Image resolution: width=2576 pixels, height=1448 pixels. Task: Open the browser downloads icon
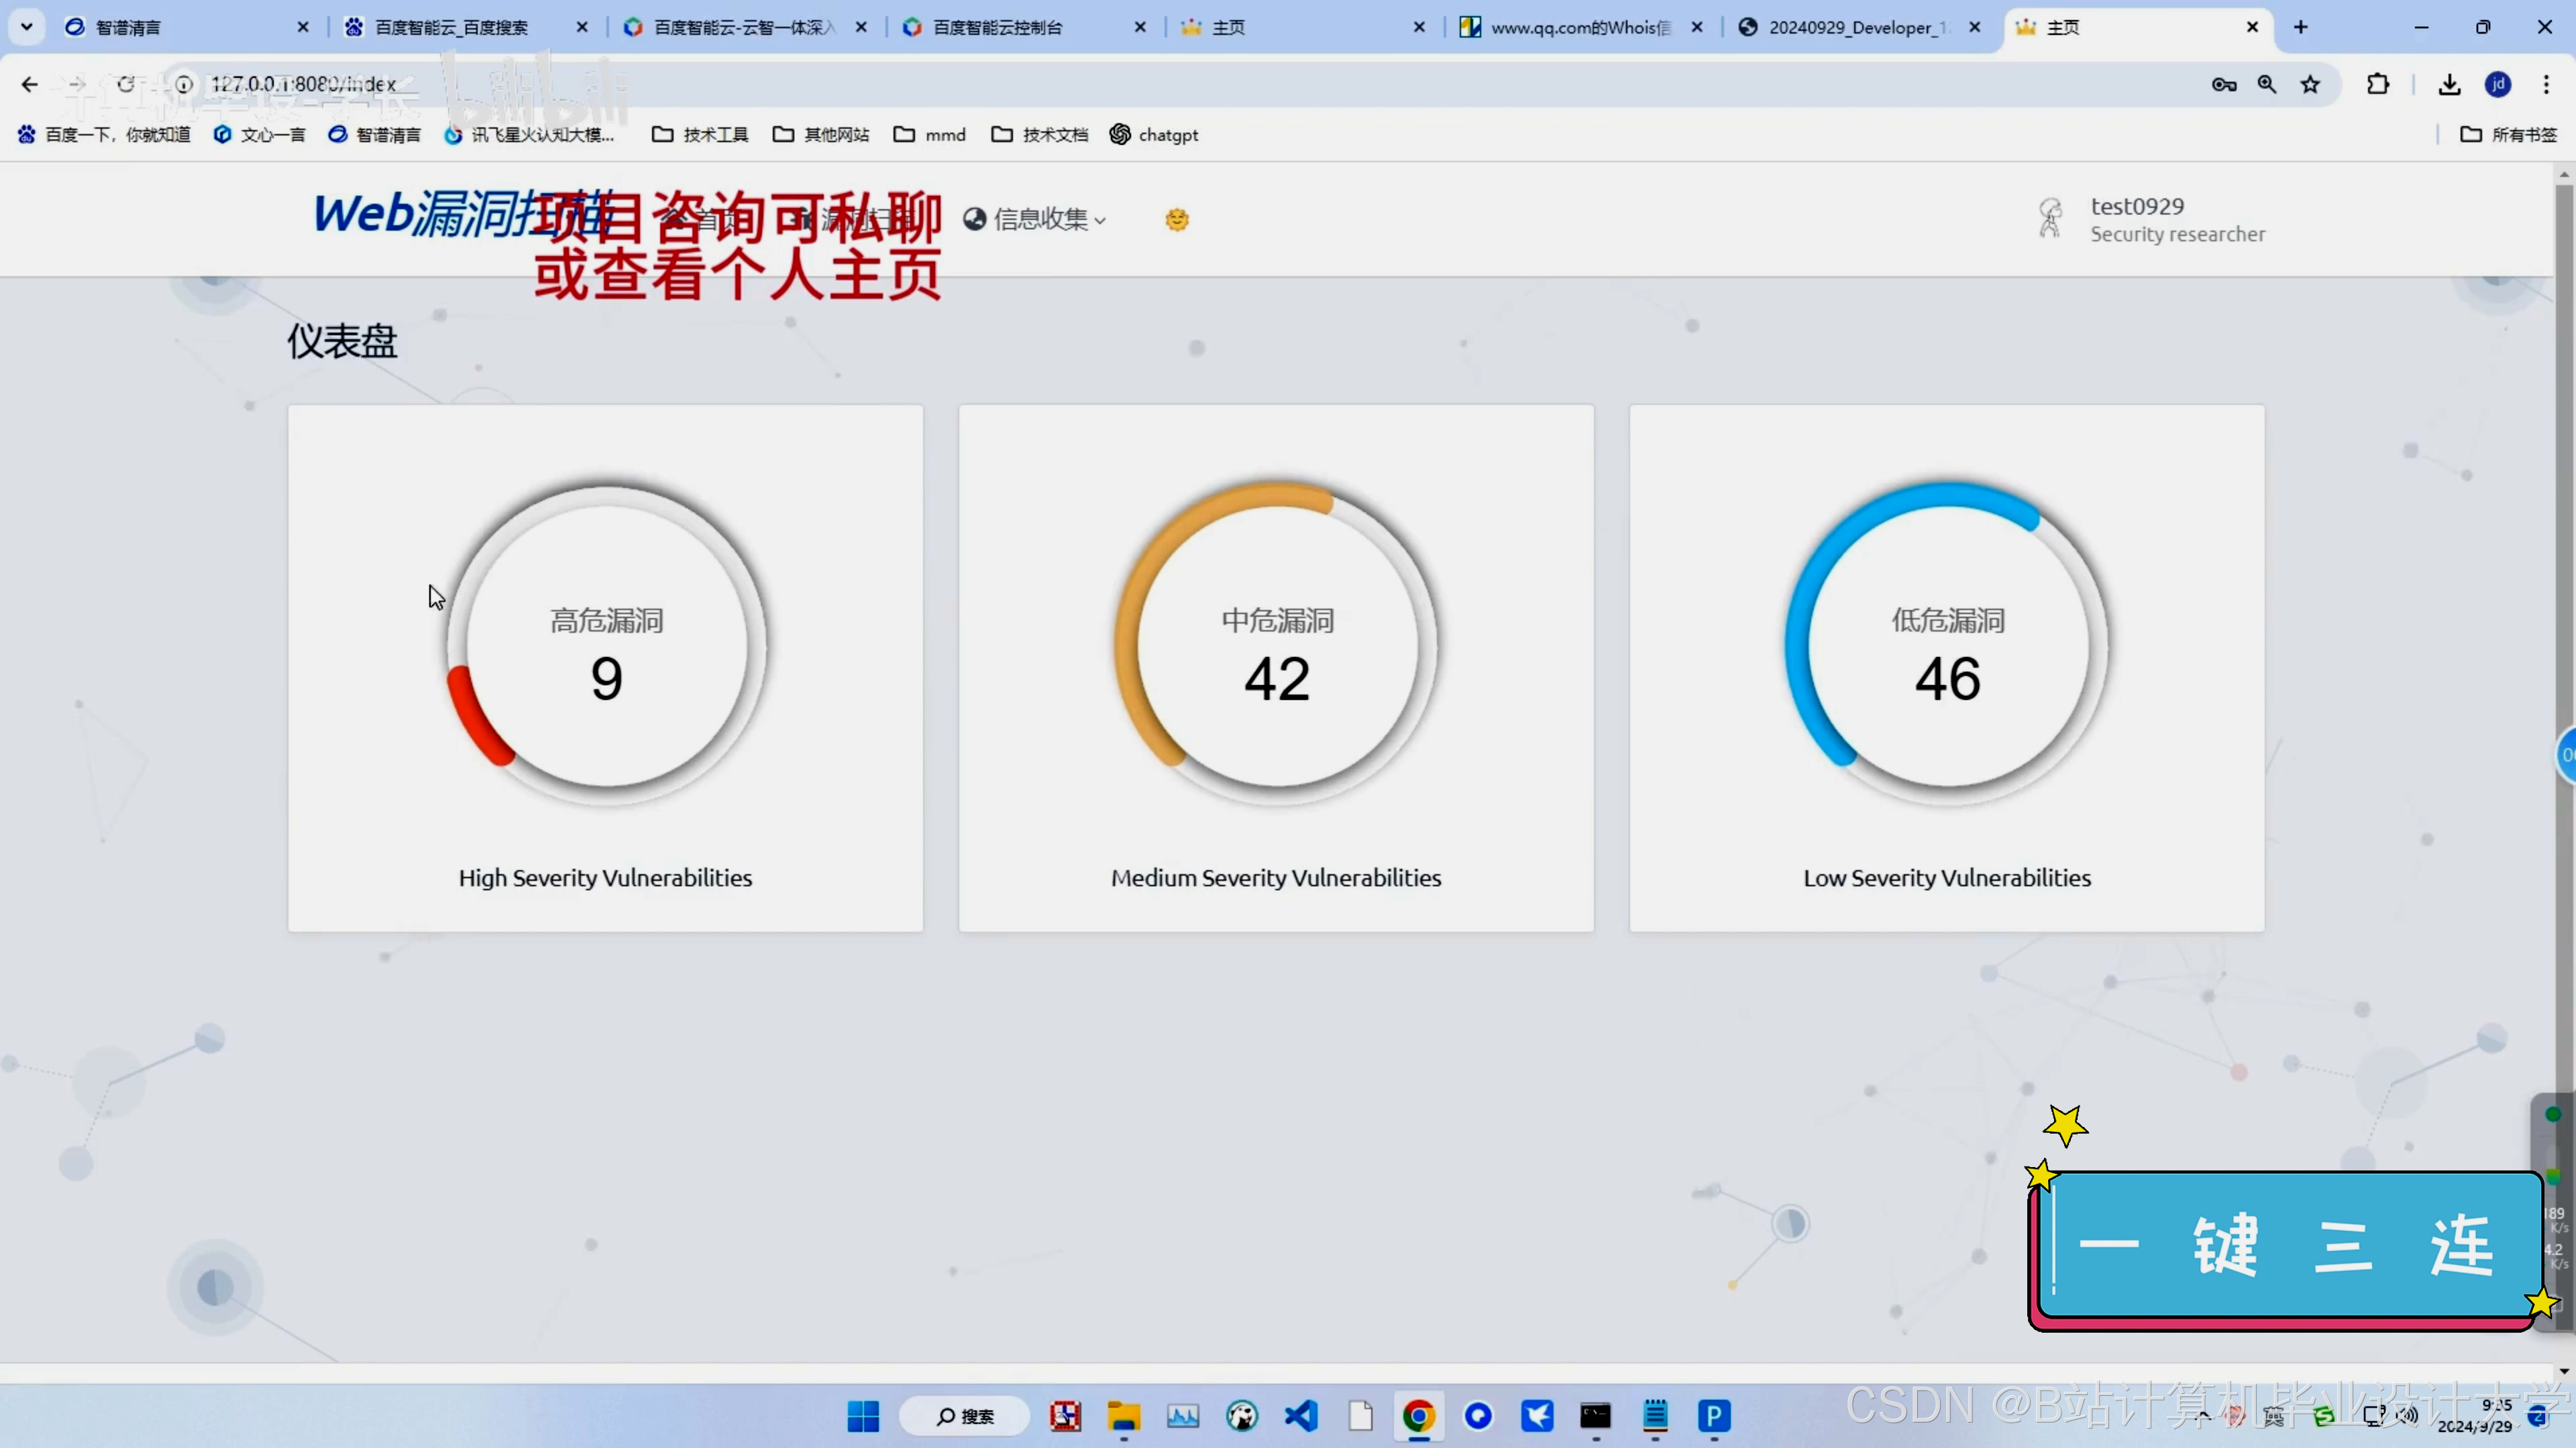[2449, 85]
